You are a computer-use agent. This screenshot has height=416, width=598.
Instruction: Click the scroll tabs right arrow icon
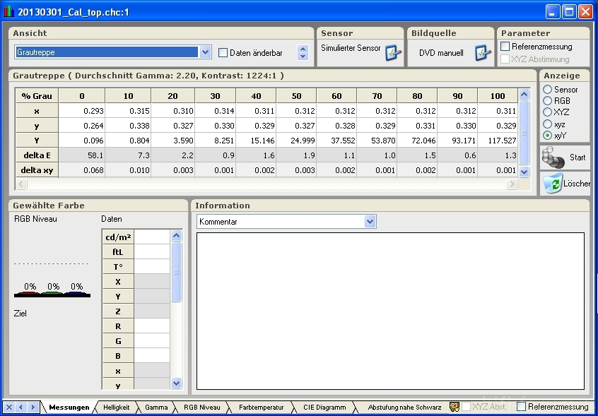coord(33,408)
